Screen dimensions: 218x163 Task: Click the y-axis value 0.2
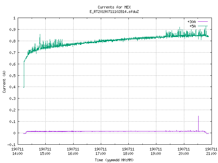click(x=12, y=110)
